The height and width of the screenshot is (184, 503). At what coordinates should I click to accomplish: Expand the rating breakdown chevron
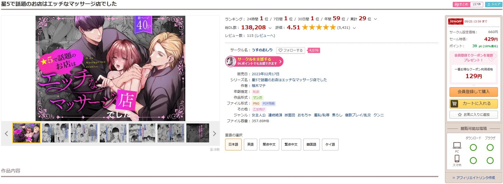pyautogui.click(x=354, y=28)
